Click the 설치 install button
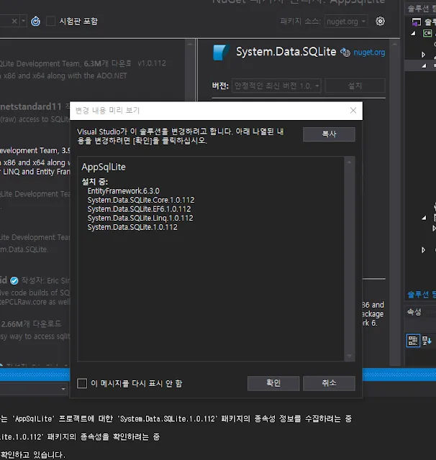This screenshot has width=436, height=460. 355,86
